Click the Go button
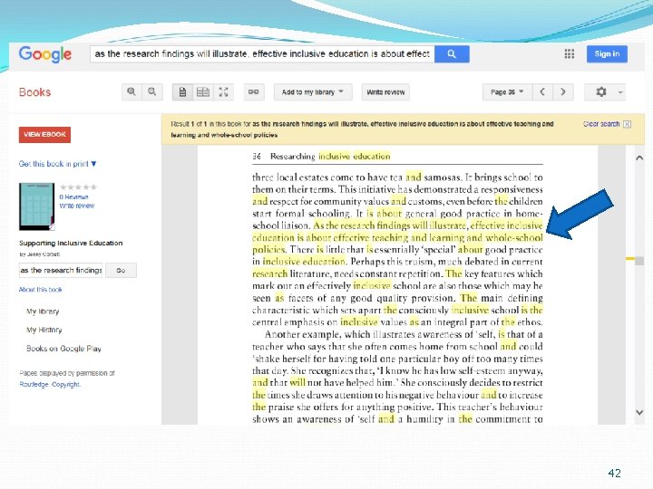The height and width of the screenshot is (489, 653). (x=121, y=270)
